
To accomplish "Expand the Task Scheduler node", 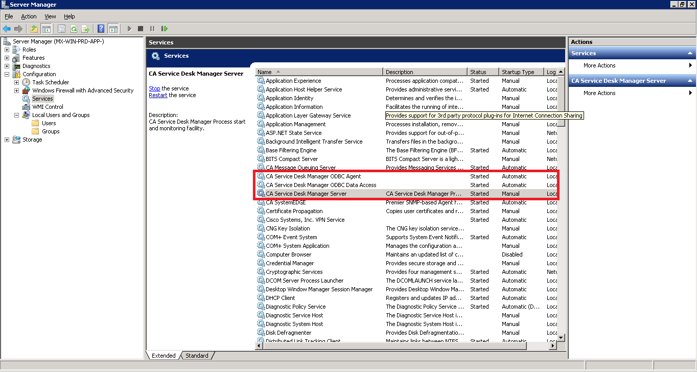I will coord(16,82).
